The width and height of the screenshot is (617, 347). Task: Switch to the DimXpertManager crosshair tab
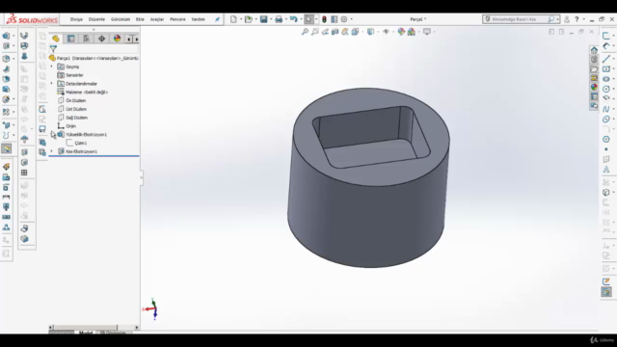pyautogui.click(x=101, y=39)
